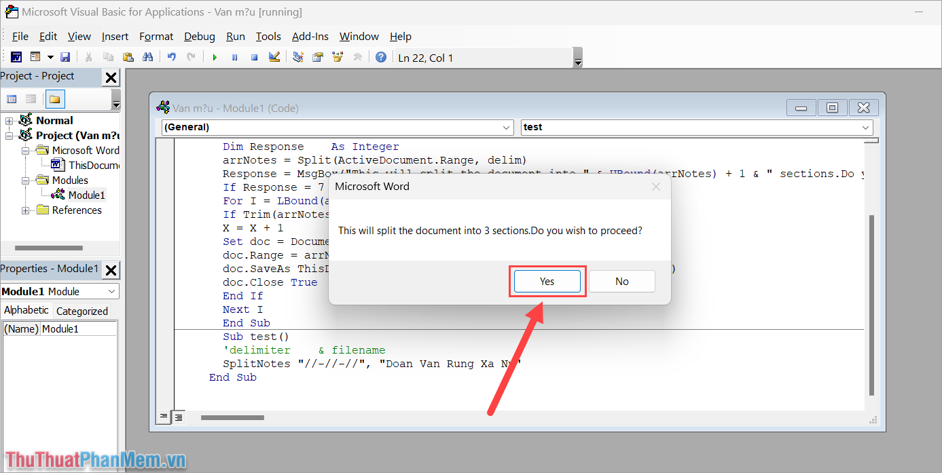Open the Object Browser icon
942x473 pixels.
point(337,58)
